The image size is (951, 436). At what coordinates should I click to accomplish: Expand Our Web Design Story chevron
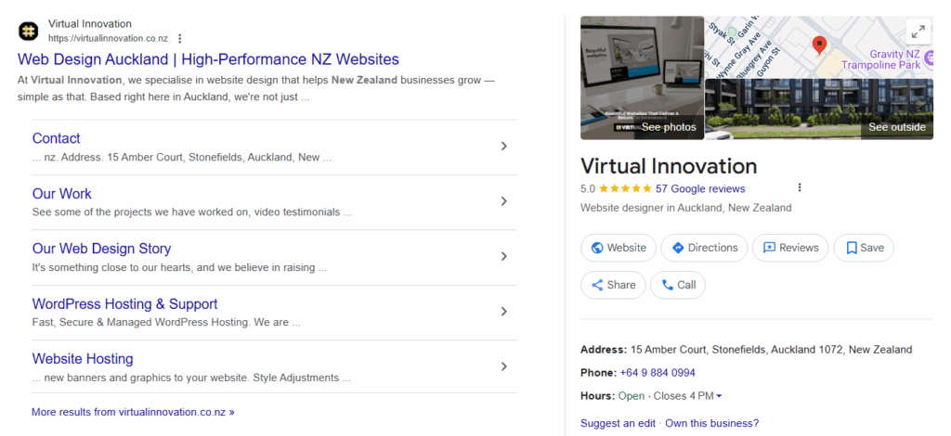point(503,256)
